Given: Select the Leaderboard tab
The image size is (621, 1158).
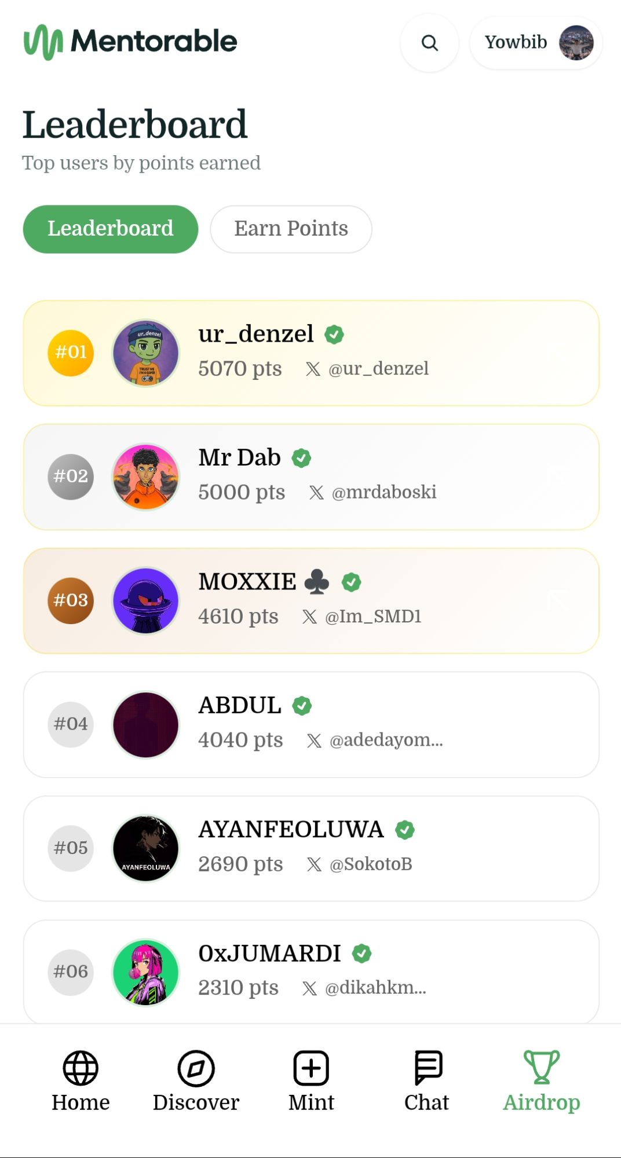Looking at the screenshot, I should [111, 229].
